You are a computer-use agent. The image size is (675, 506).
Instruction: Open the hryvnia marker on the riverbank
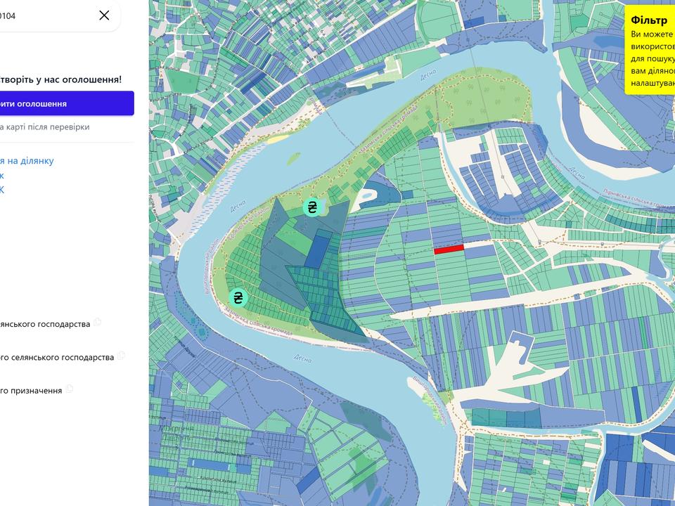point(238,298)
